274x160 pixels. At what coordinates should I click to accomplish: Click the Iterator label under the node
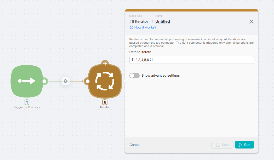(x=105, y=107)
